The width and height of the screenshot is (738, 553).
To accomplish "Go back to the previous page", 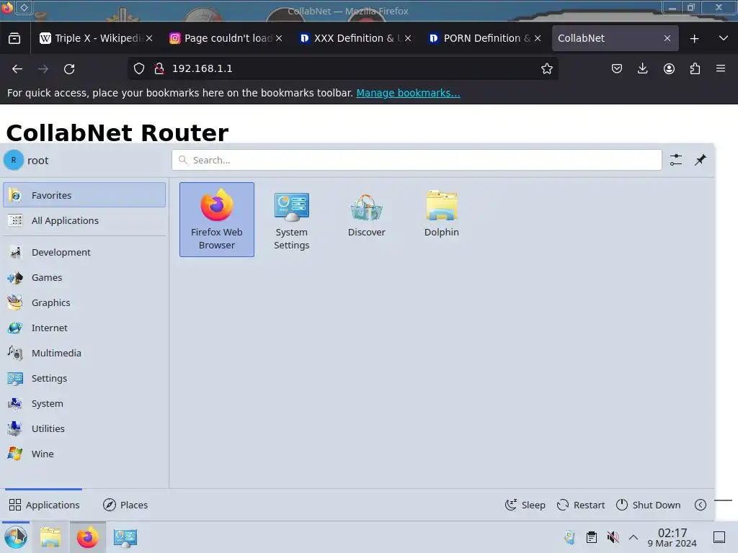I will point(17,68).
